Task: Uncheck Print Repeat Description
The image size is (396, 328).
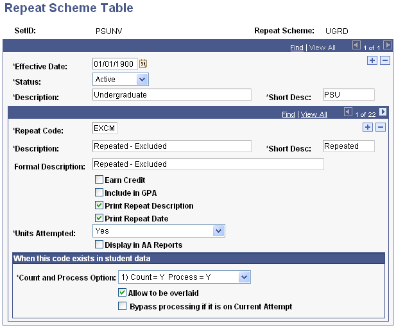Action: 99,205
